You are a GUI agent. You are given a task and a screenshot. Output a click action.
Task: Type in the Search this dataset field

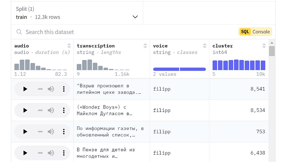click(110, 32)
